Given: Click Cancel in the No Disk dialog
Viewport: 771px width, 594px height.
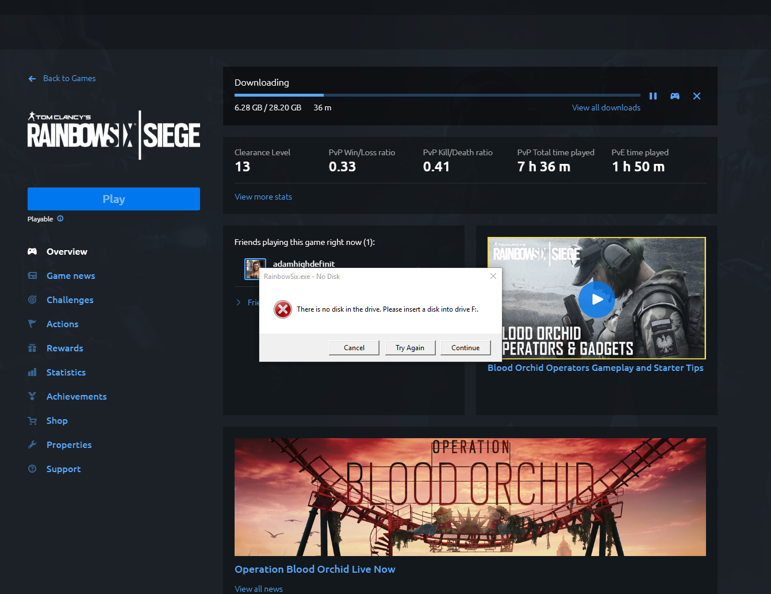Looking at the screenshot, I should point(354,347).
